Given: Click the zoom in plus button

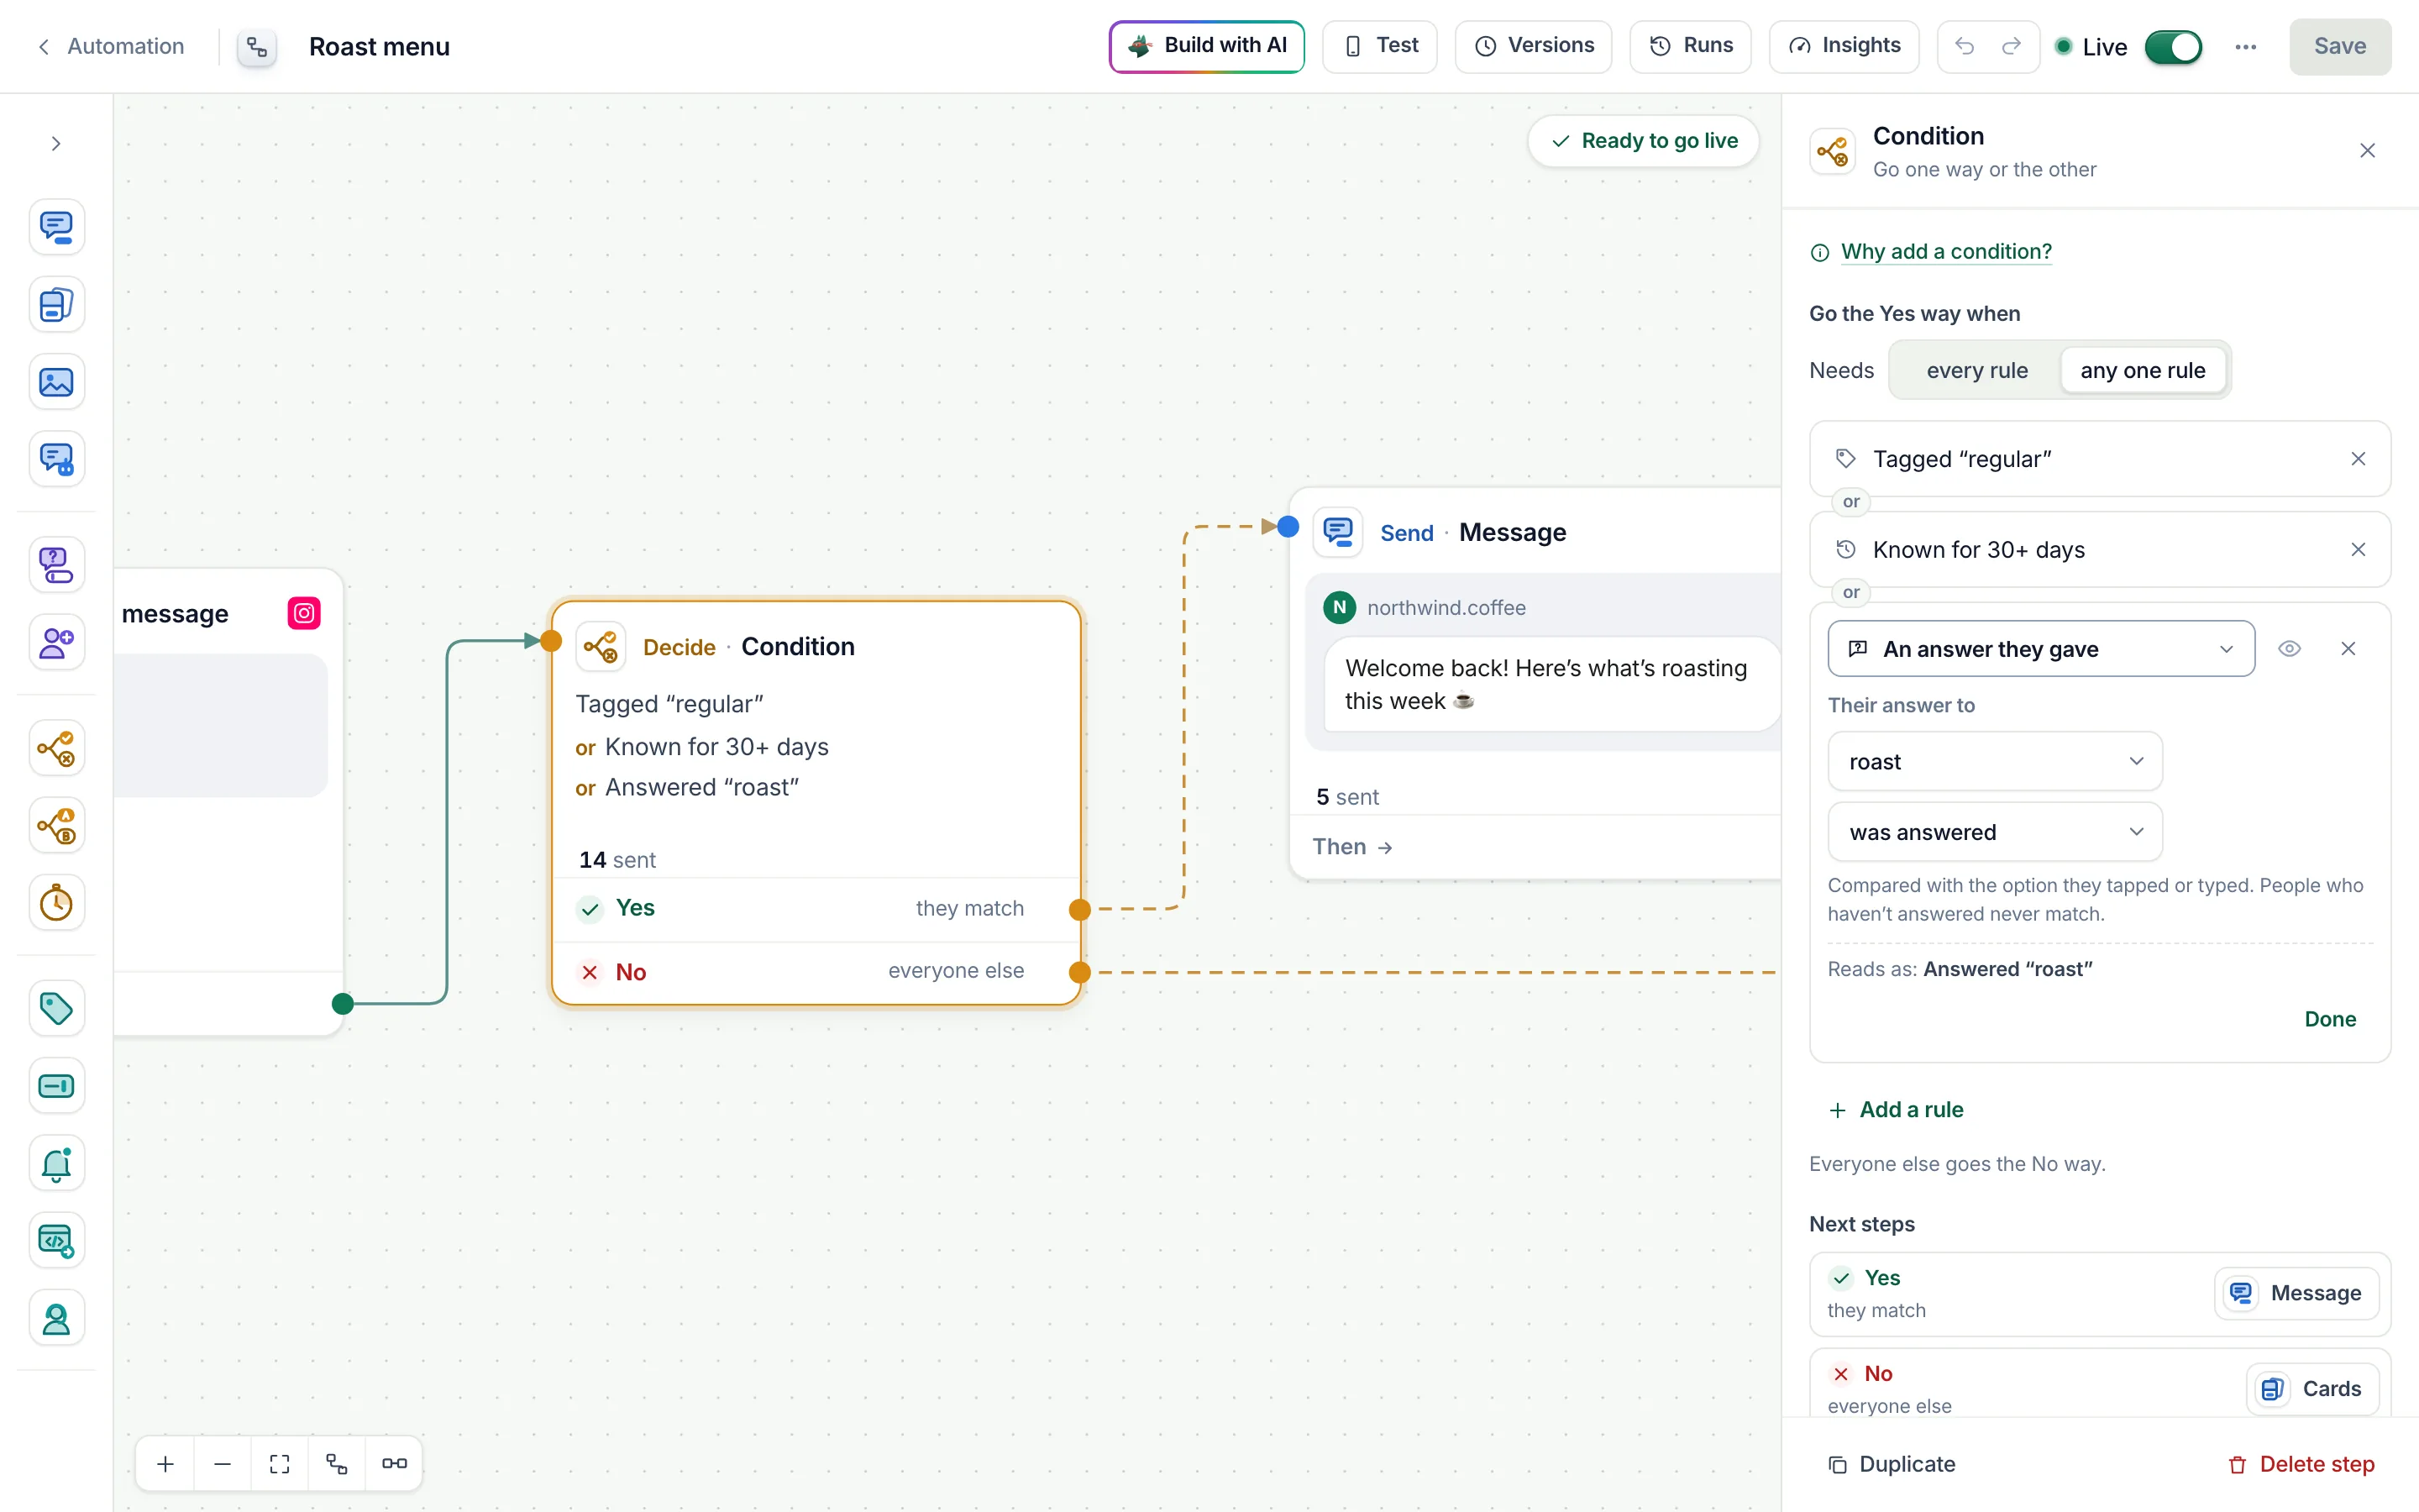Looking at the screenshot, I should pyautogui.click(x=166, y=1463).
